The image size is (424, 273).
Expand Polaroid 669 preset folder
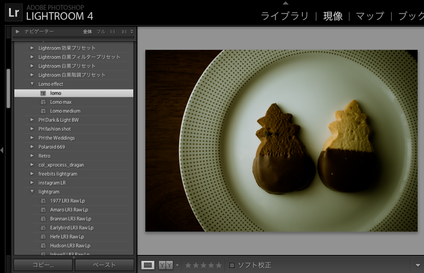(x=32, y=147)
